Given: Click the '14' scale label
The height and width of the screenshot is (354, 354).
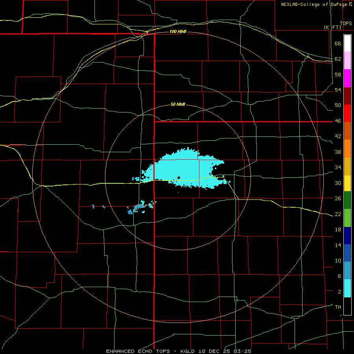Looking at the screenshot, I should pyautogui.click(x=338, y=245).
